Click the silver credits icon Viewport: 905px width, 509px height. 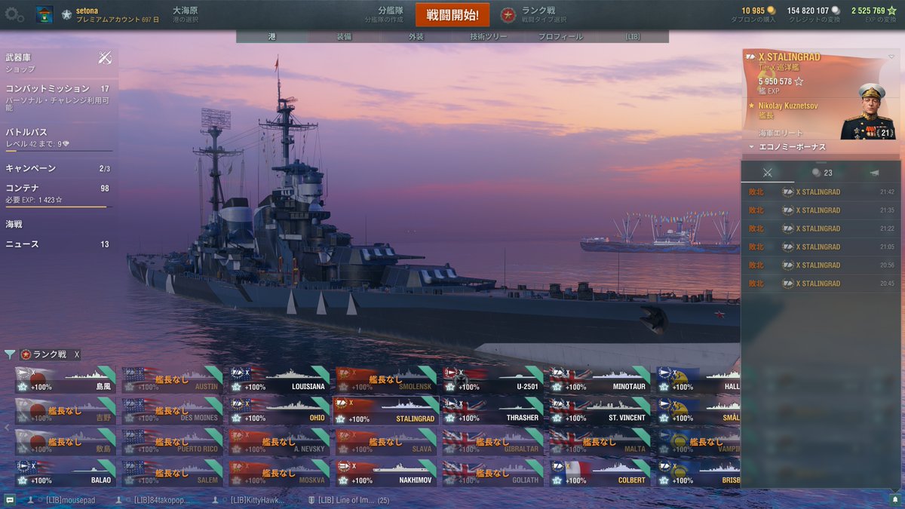[835, 11]
